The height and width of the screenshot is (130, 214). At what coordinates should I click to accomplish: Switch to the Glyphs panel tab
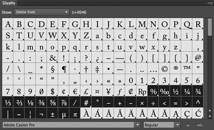[x=9, y=3]
